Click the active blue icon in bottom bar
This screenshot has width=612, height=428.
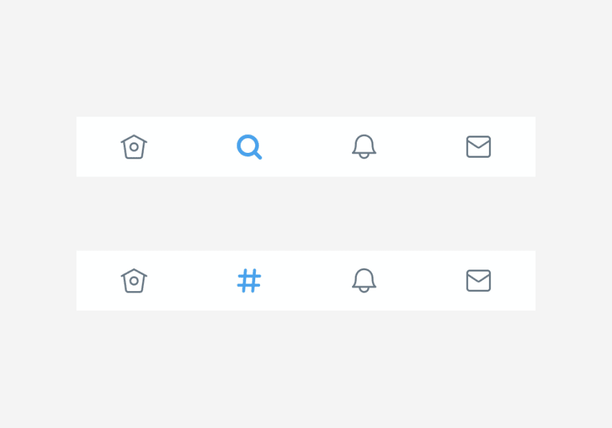tap(249, 281)
